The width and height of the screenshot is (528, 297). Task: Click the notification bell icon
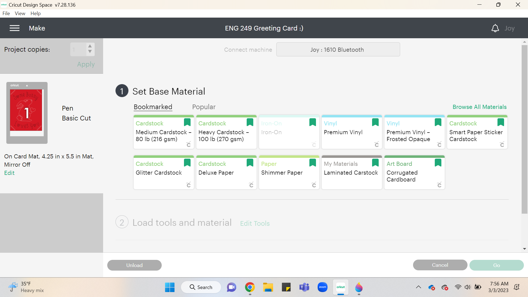pos(495,28)
